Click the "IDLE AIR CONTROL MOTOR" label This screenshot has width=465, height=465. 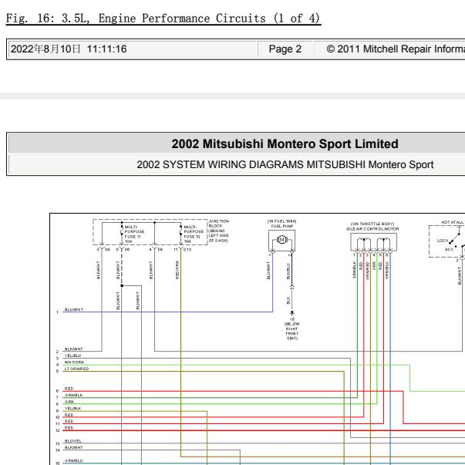[x=372, y=229]
